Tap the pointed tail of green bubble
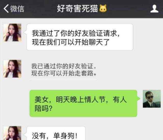163x140 pixels. (x=139, y=98)
